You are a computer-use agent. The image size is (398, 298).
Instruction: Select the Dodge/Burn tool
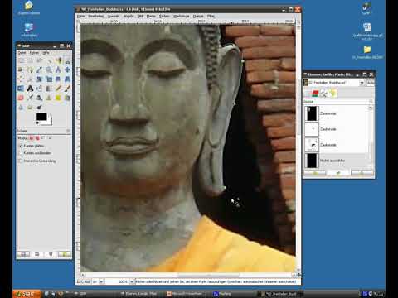(40, 108)
